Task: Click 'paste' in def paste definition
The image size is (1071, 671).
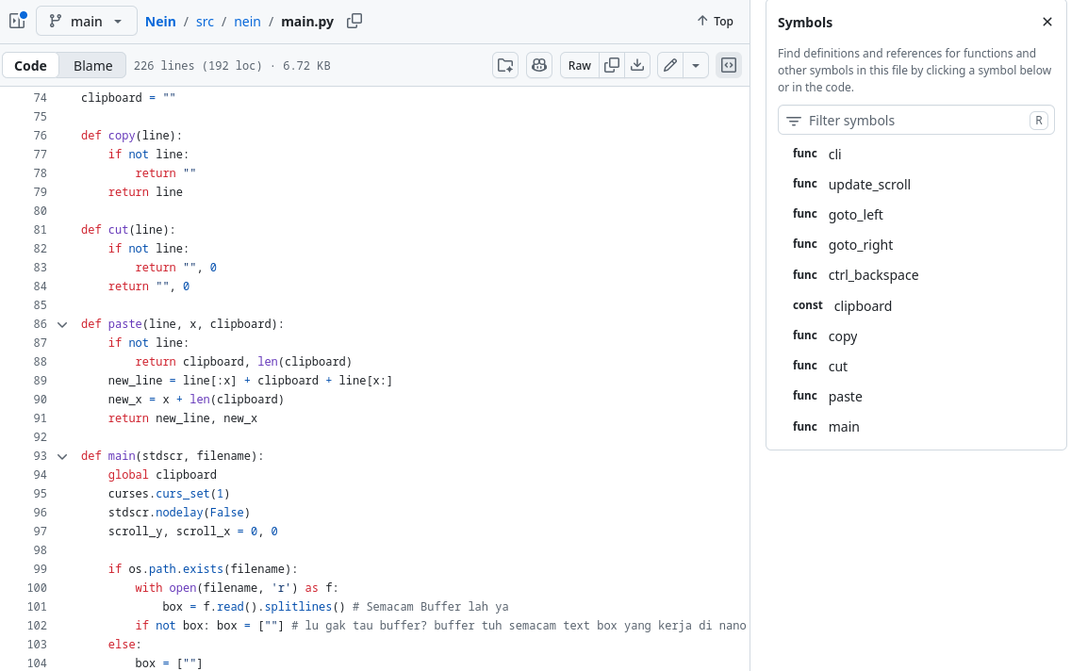Action: point(125,323)
